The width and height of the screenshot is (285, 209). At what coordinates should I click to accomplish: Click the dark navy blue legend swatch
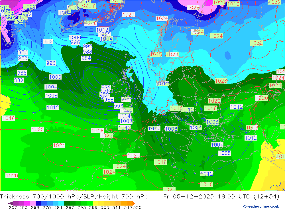pyautogui.click(x=38, y=203)
